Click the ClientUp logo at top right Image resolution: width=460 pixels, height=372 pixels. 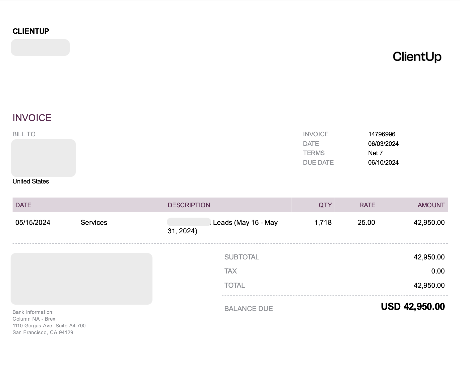pyautogui.click(x=417, y=57)
